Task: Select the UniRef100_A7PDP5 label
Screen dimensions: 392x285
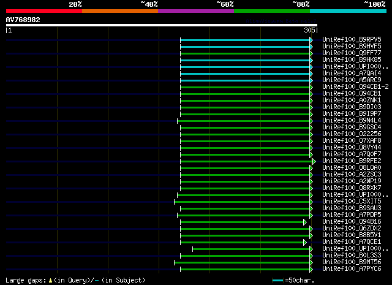Action: point(352,215)
